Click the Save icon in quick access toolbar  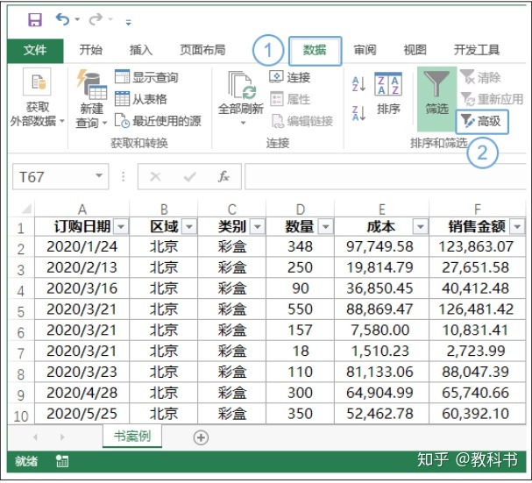(35, 19)
